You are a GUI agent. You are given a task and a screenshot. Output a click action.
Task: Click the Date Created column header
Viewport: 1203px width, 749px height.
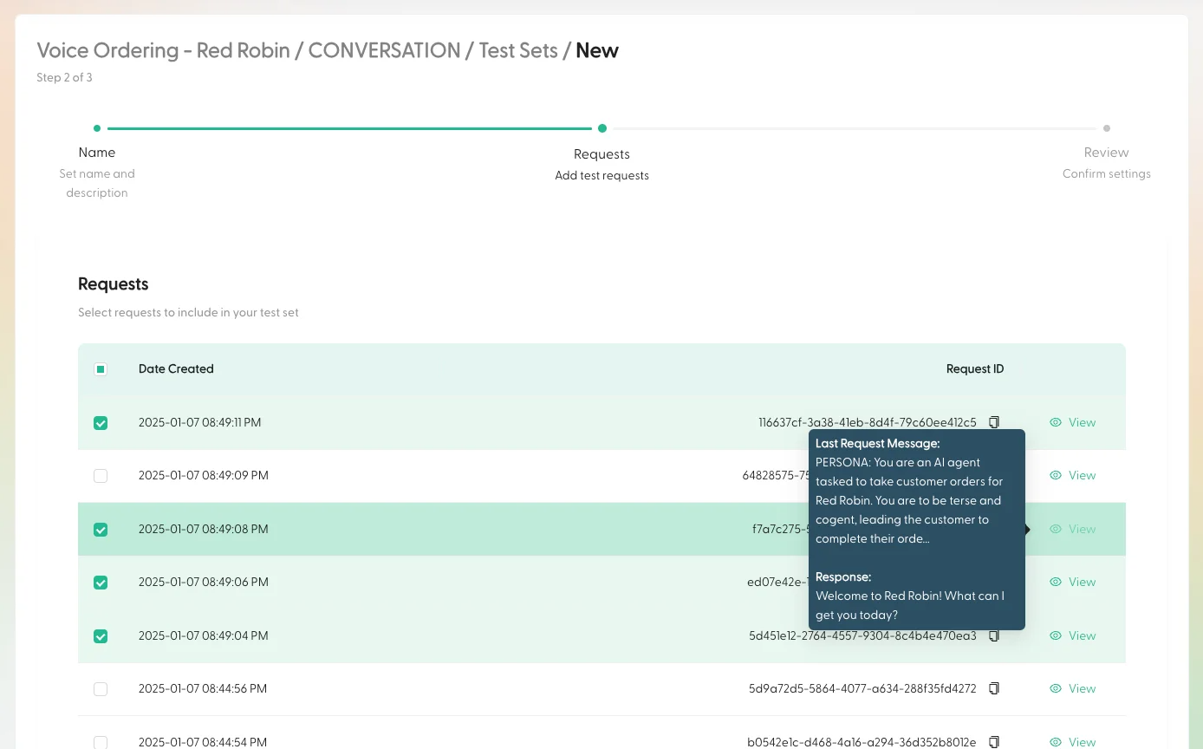176,368
